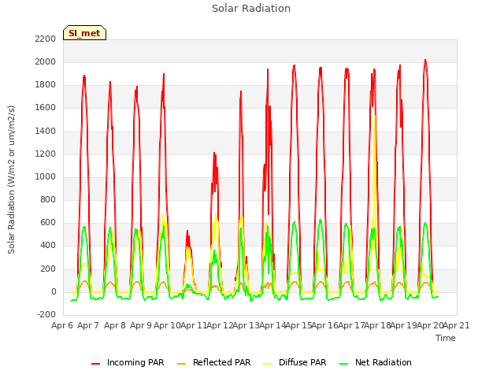Click the Apr 15 Net Radiation peak

pos(294,222)
